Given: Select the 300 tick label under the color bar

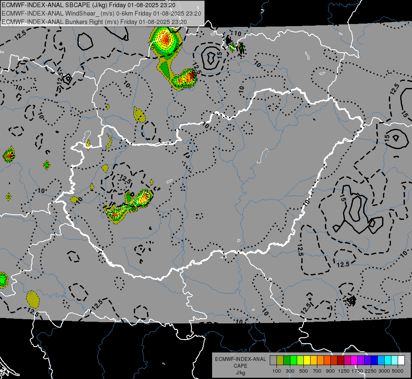Looking at the screenshot, I should pos(290,371).
